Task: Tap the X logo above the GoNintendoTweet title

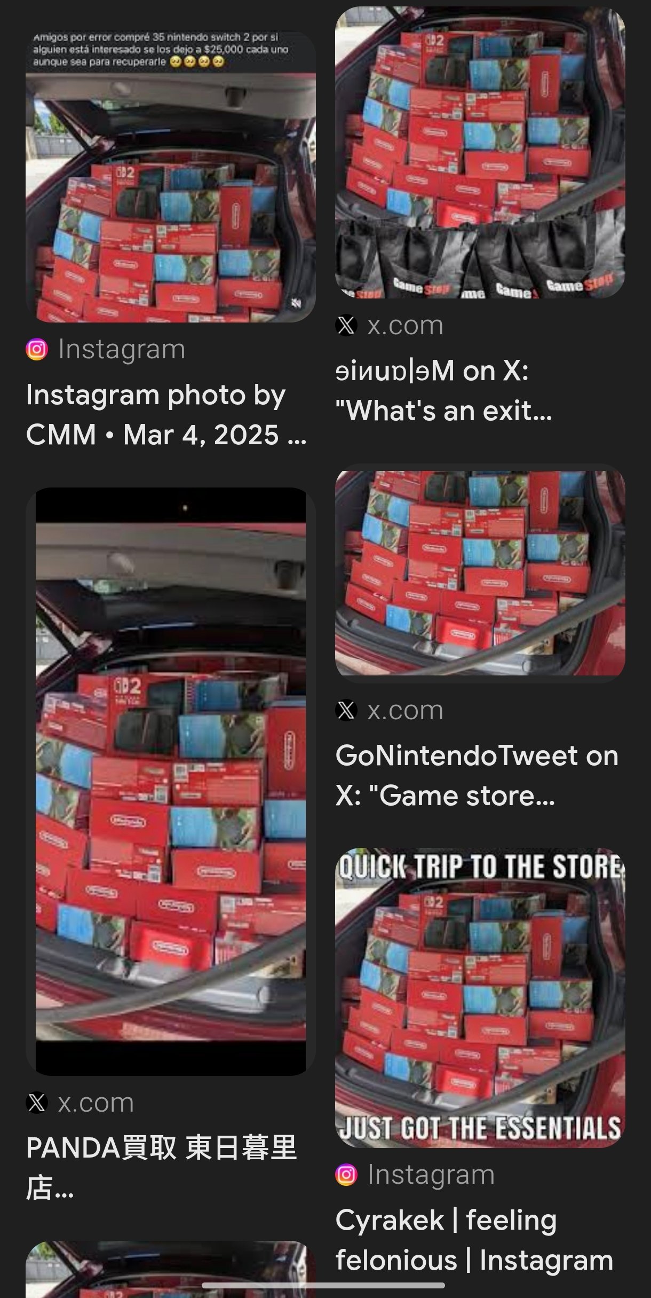Action: pyautogui.click(x=346, y=710)
